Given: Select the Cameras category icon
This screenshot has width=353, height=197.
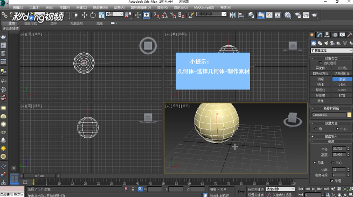Looking at the screenshot, I should click(x=332, y=43).
